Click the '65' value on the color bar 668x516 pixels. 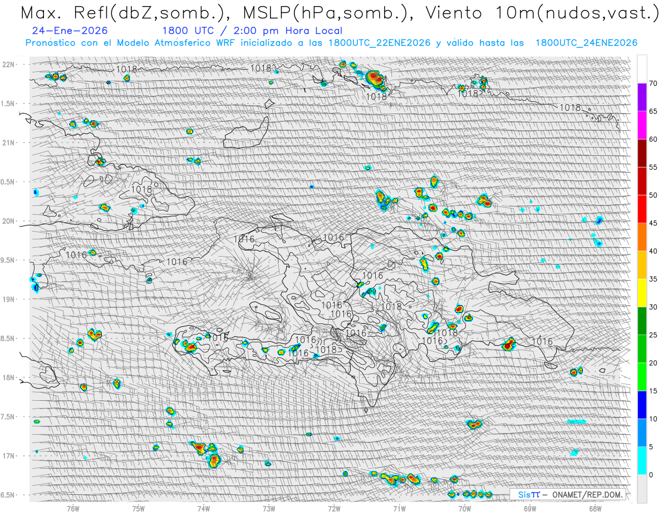pyautogui.click(x=653, y=111)
